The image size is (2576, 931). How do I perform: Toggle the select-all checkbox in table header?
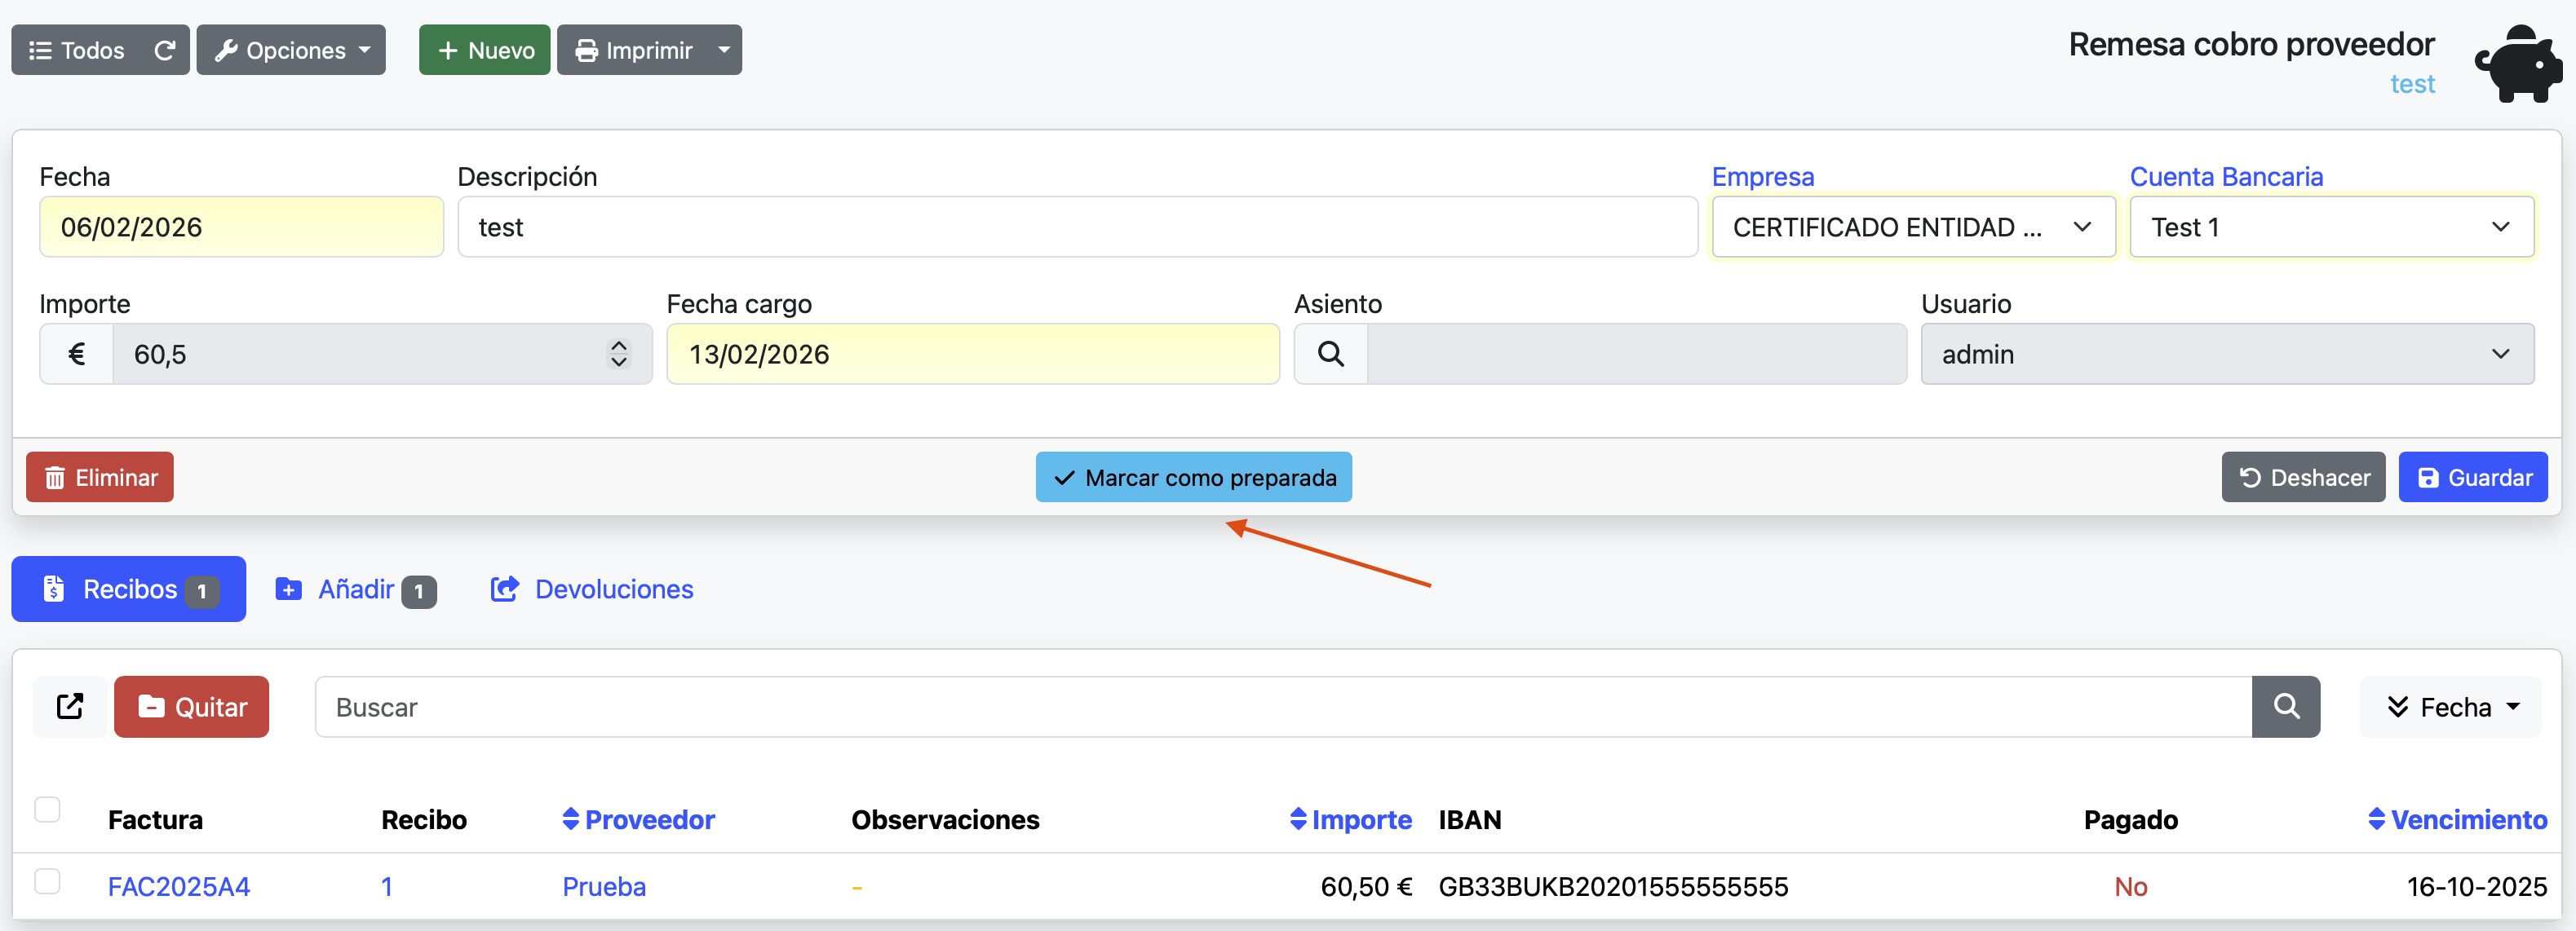pos(47,810)
